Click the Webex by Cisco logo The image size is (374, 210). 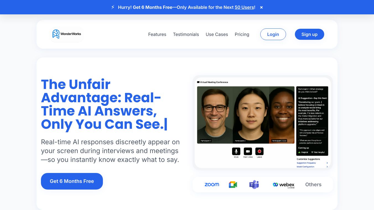[x=284, y=185]
